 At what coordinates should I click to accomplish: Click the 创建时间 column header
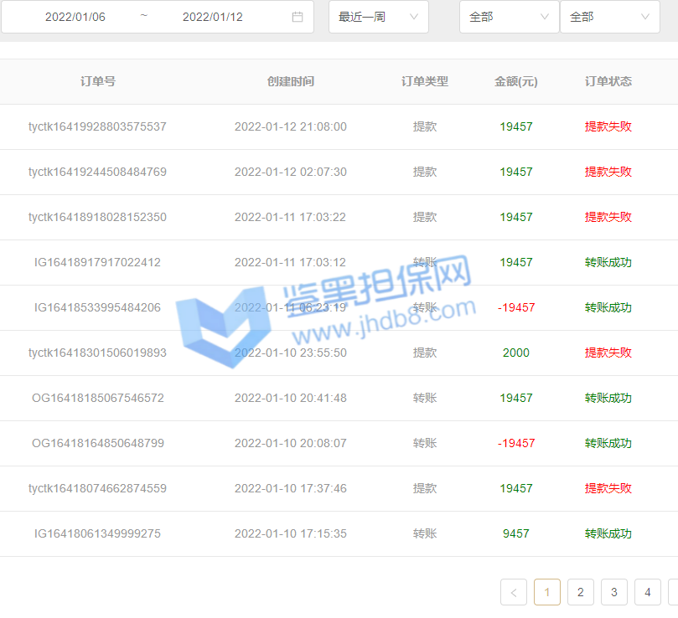(x=291, y=81)
